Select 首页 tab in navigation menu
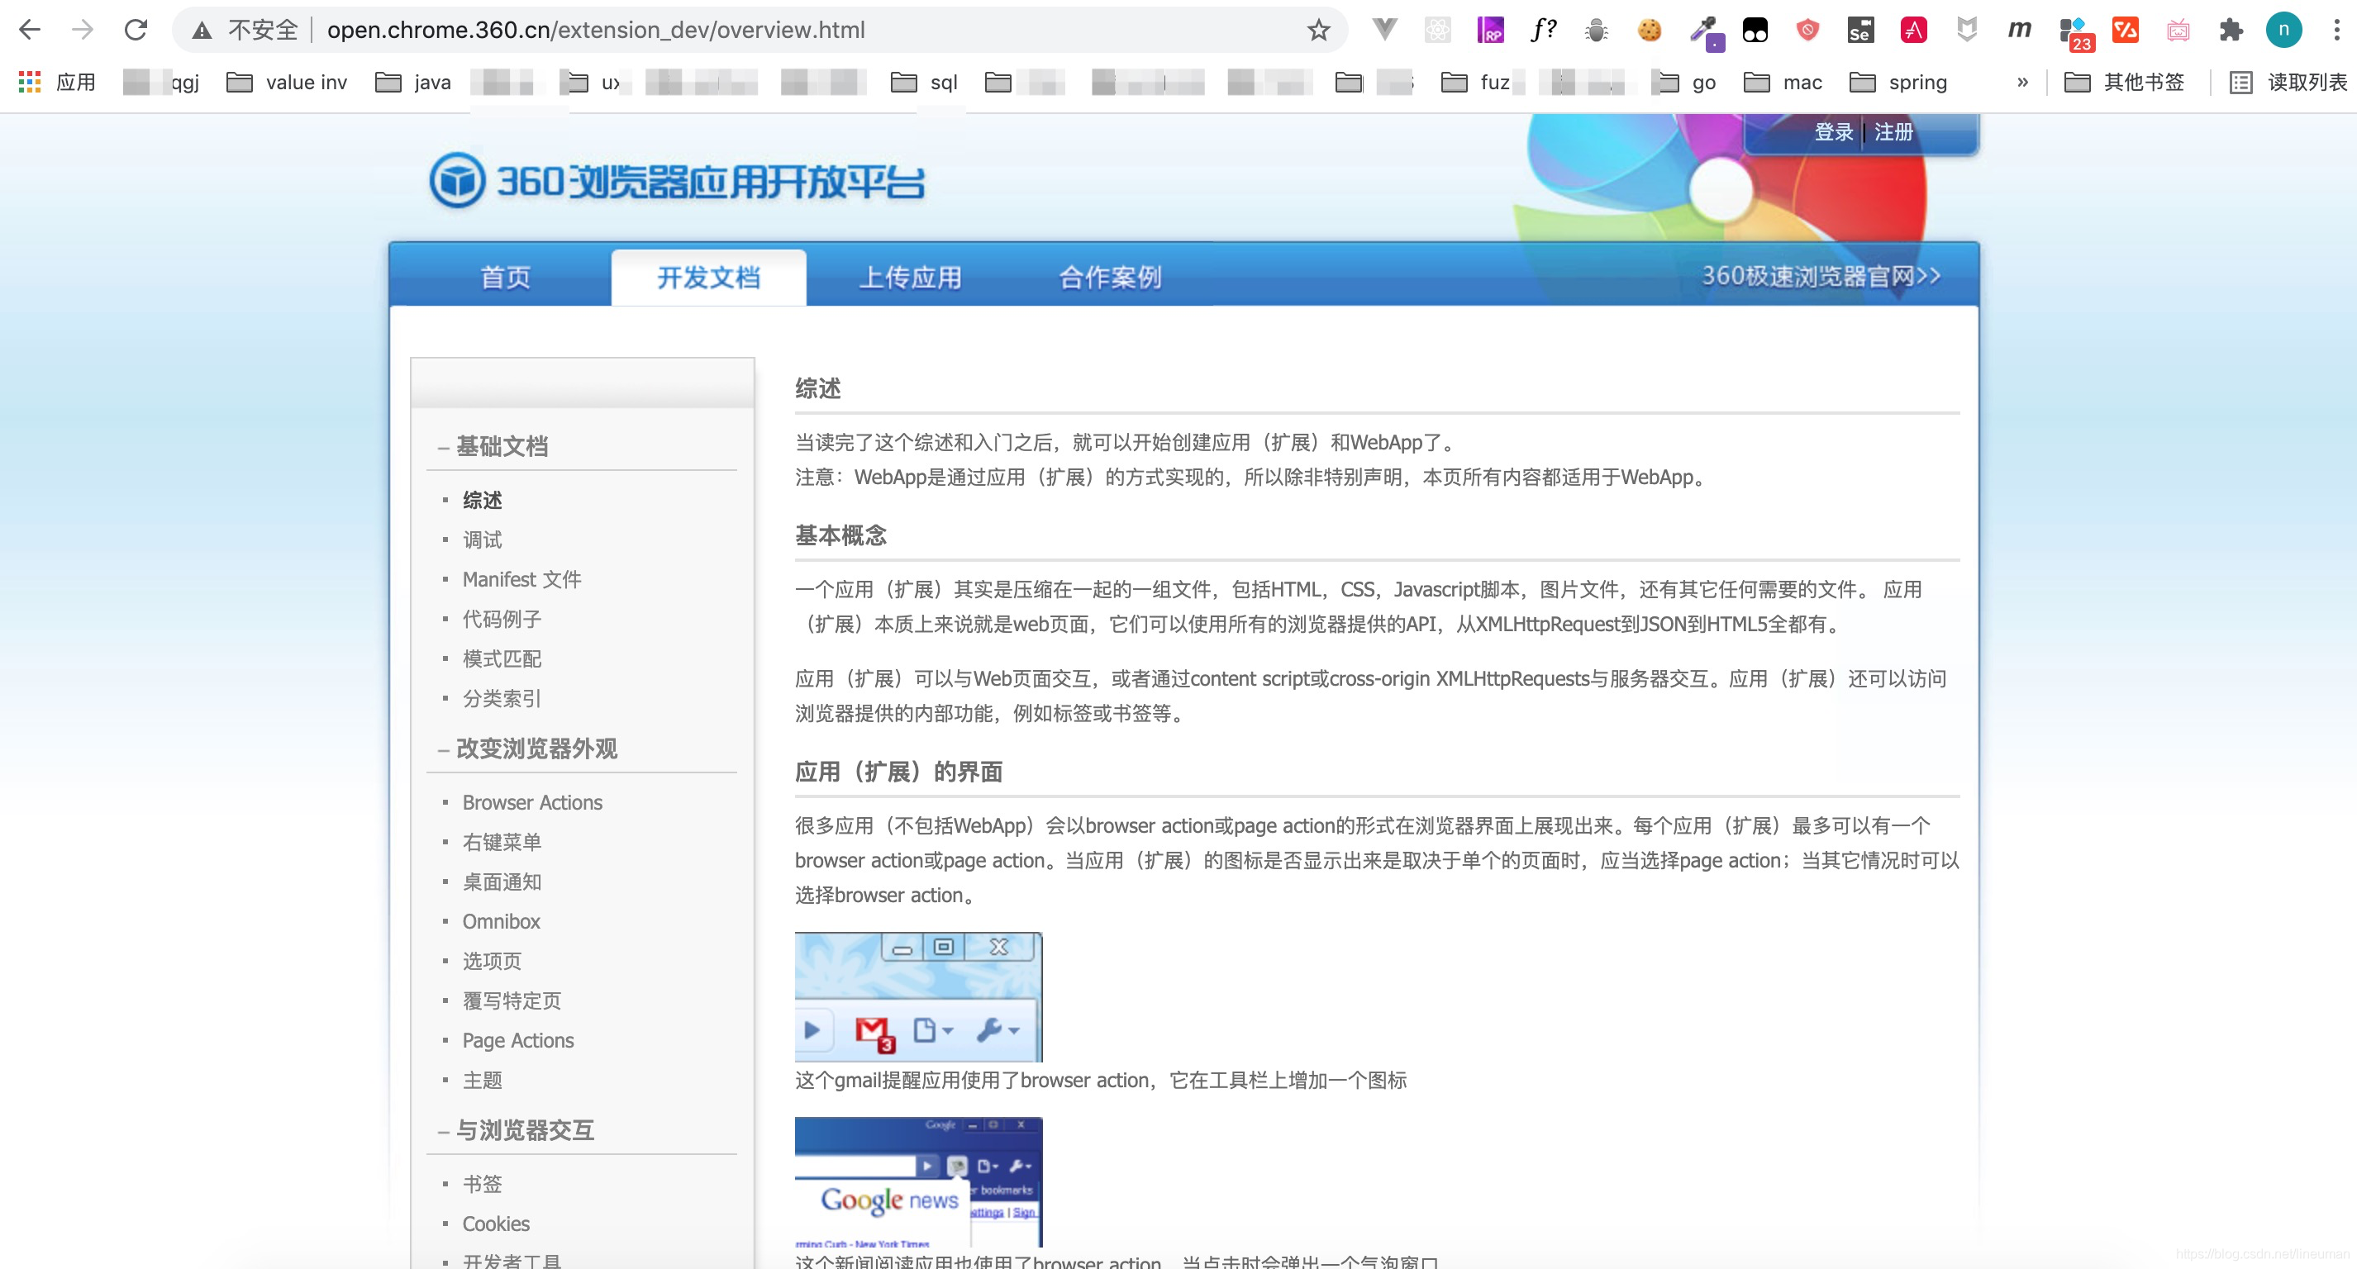This screenshot has height=1269, width=2357. tap(507, 277)
